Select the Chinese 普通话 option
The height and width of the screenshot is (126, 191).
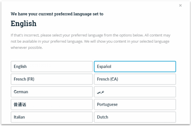tap(52, 105)
